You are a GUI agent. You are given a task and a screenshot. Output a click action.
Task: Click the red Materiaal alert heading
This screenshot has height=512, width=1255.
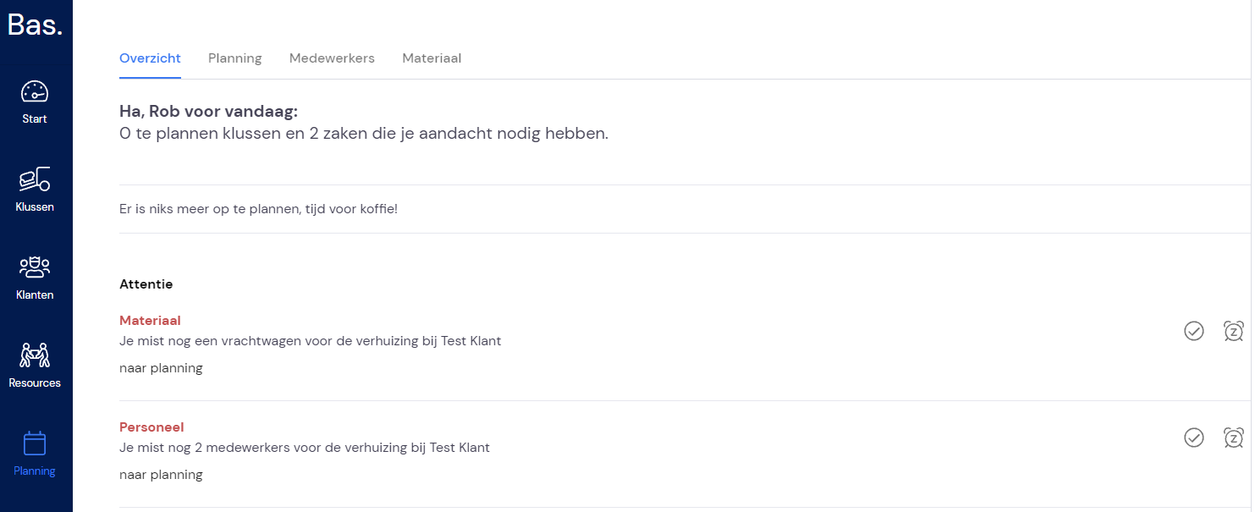(x=150, y=321)
